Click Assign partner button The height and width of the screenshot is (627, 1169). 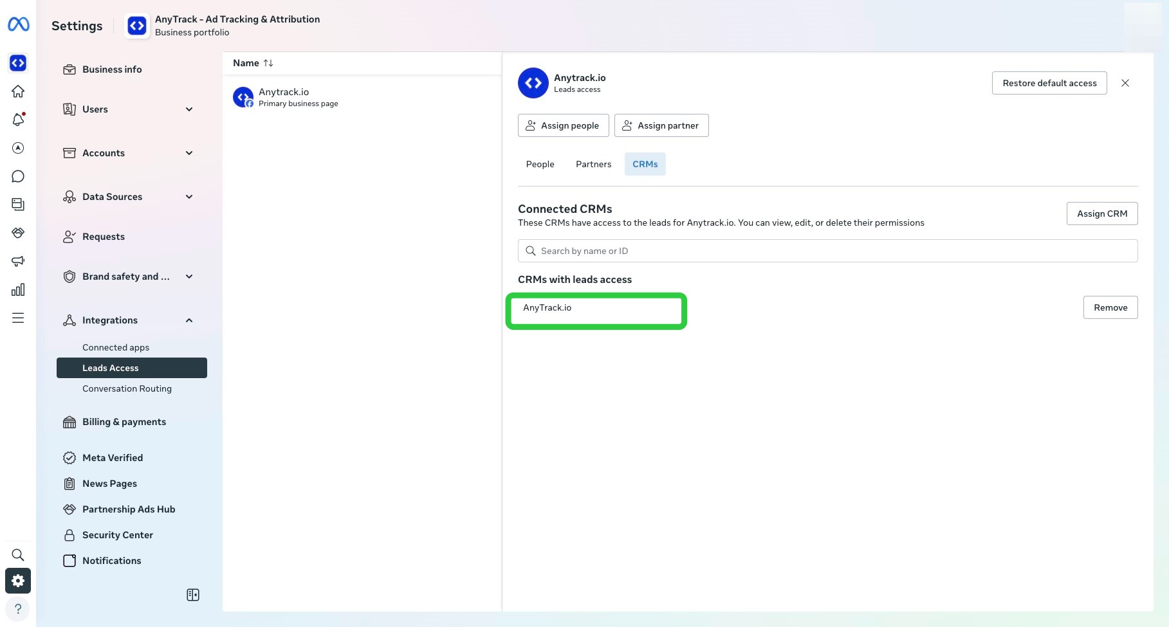(661, 125)
